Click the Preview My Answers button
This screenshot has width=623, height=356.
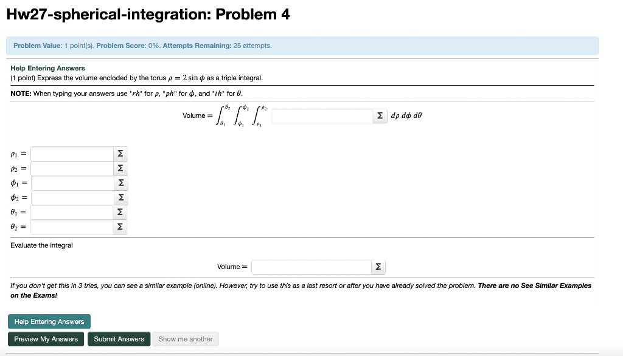pos(46,339)
